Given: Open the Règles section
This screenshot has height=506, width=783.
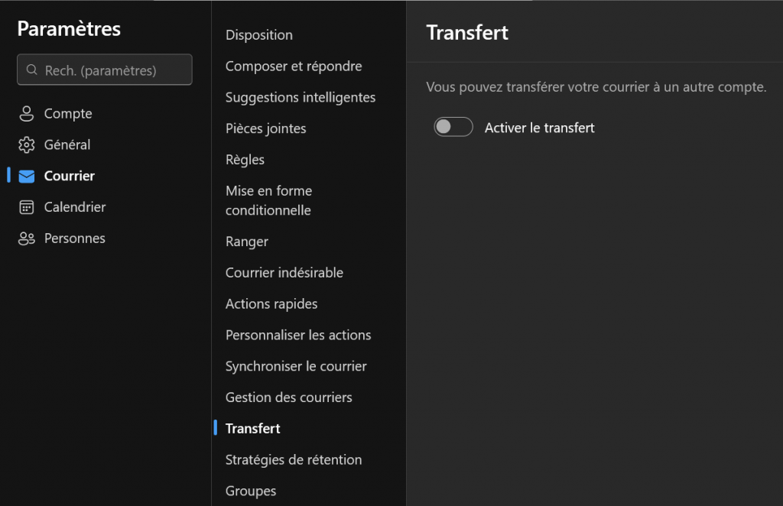Looking at the screenshot, I should point(245,161).
